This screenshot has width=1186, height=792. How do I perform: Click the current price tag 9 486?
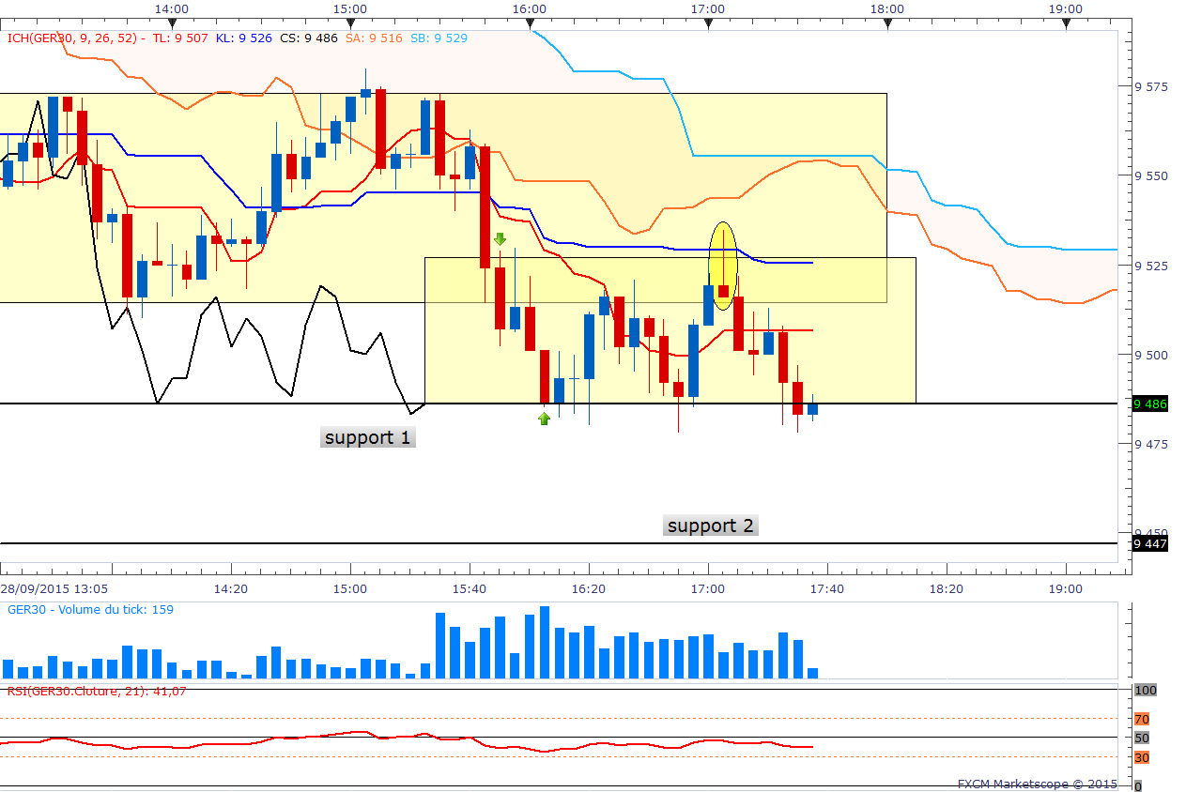(x=1150, y=404)
